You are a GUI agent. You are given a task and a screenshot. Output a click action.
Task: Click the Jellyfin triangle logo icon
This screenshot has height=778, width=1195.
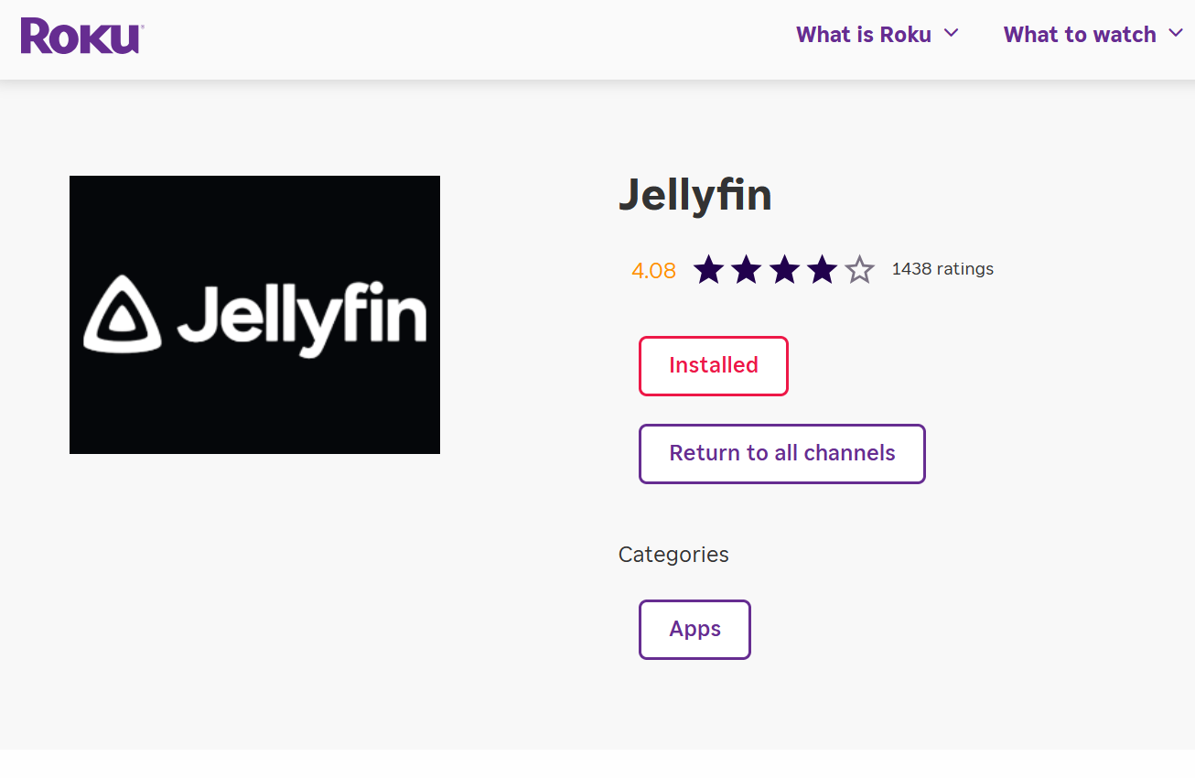pos(123,315)
